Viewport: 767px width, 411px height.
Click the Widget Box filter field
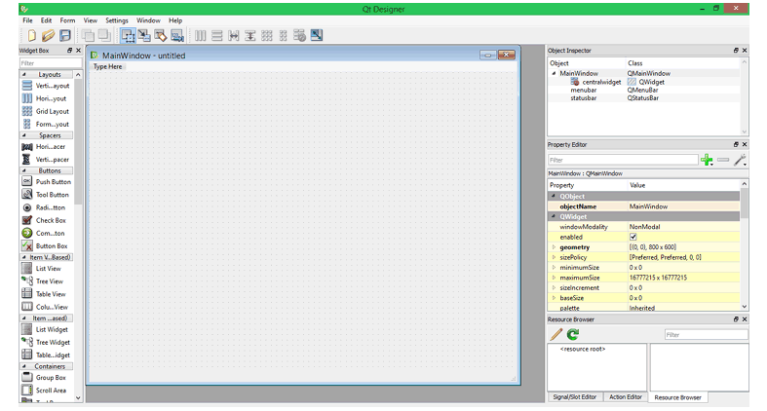click(x=51, y=63)
